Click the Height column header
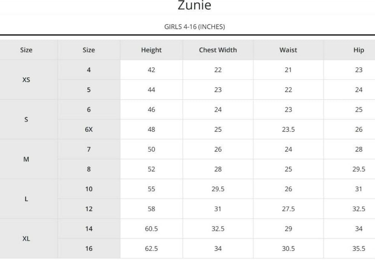Viewport: 375px width, 260px height. click(x=151, y=50)
